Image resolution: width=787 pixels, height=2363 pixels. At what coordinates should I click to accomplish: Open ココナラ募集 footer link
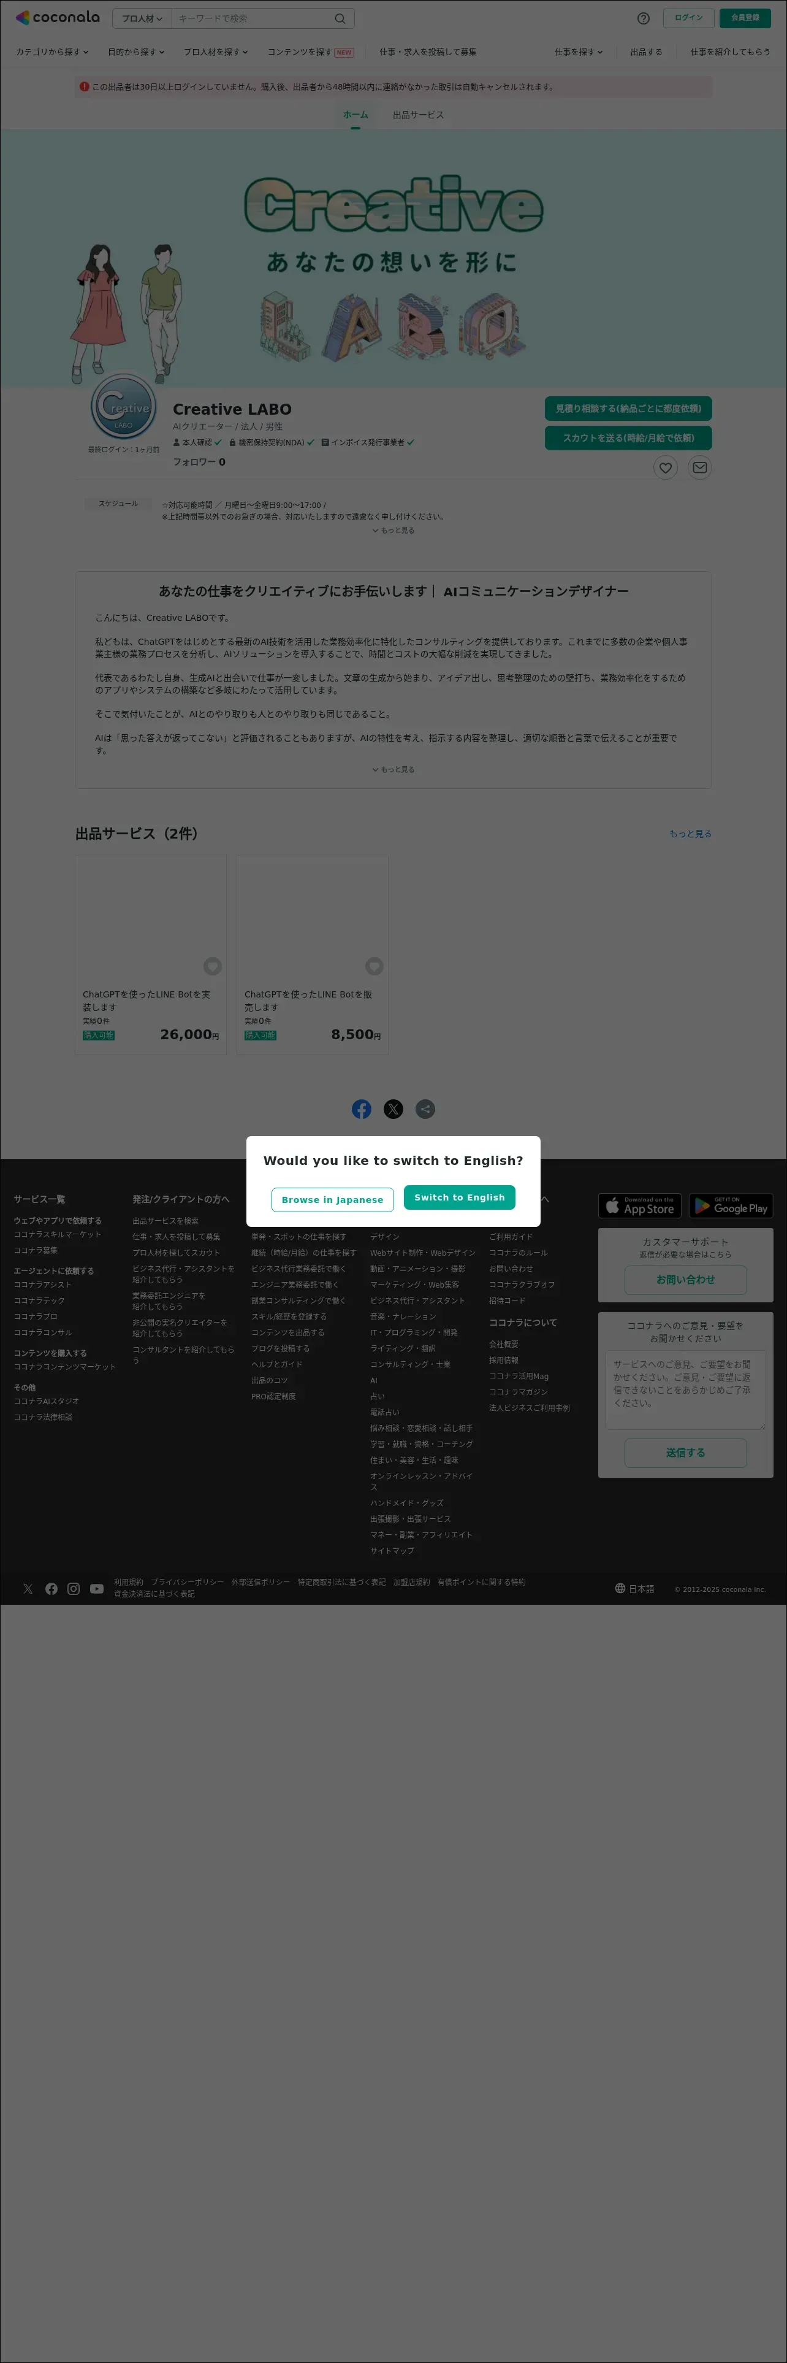36,1250
